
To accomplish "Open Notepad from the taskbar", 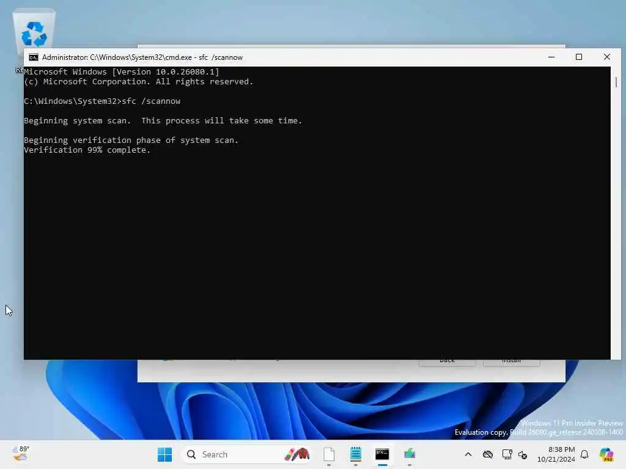I will 355,454.
